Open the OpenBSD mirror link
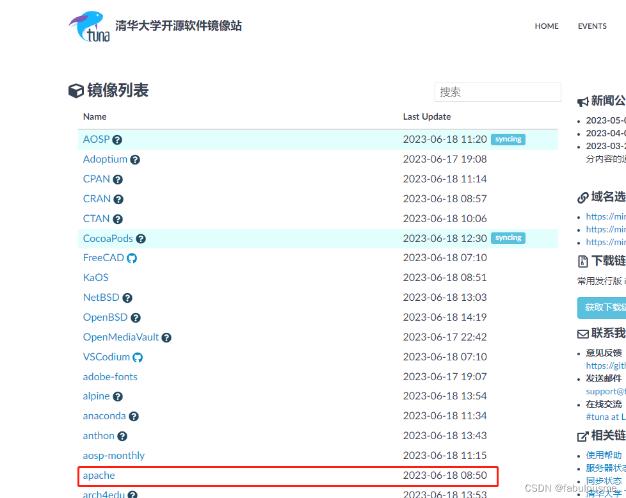This screenshot has height=498, width=626. (106, 317)
